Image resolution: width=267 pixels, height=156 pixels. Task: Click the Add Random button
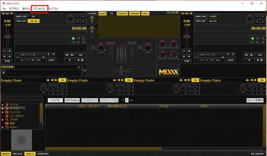72,100
